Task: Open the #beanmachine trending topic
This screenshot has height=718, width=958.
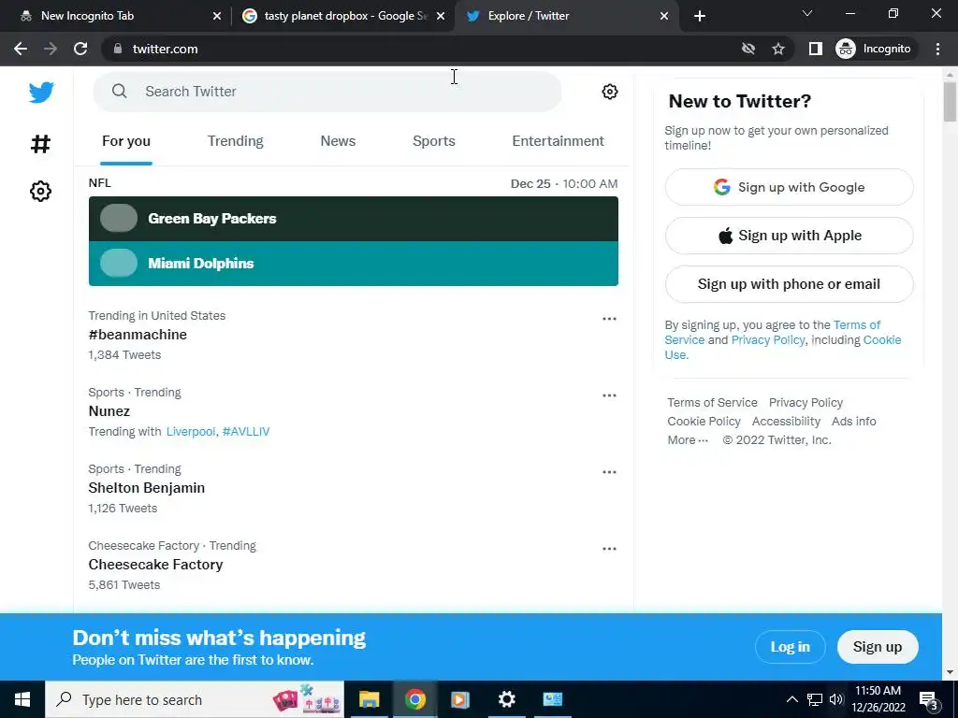Action: coord(138,335)
